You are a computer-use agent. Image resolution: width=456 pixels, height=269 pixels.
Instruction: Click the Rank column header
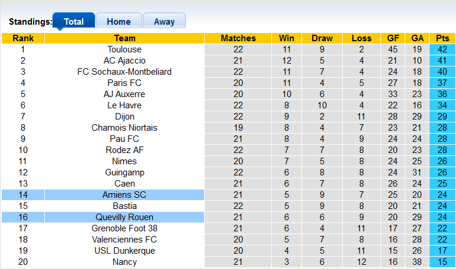click(x=23, y=38)
